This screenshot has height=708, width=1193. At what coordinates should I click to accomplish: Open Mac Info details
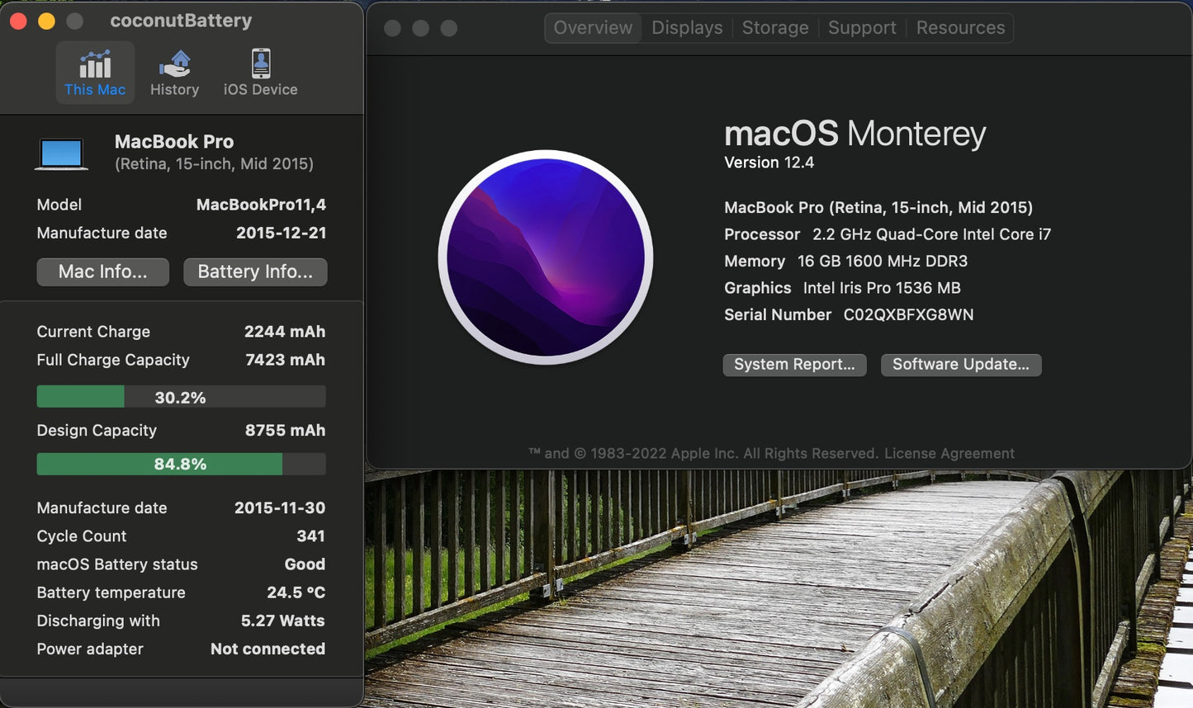(102, 271)
